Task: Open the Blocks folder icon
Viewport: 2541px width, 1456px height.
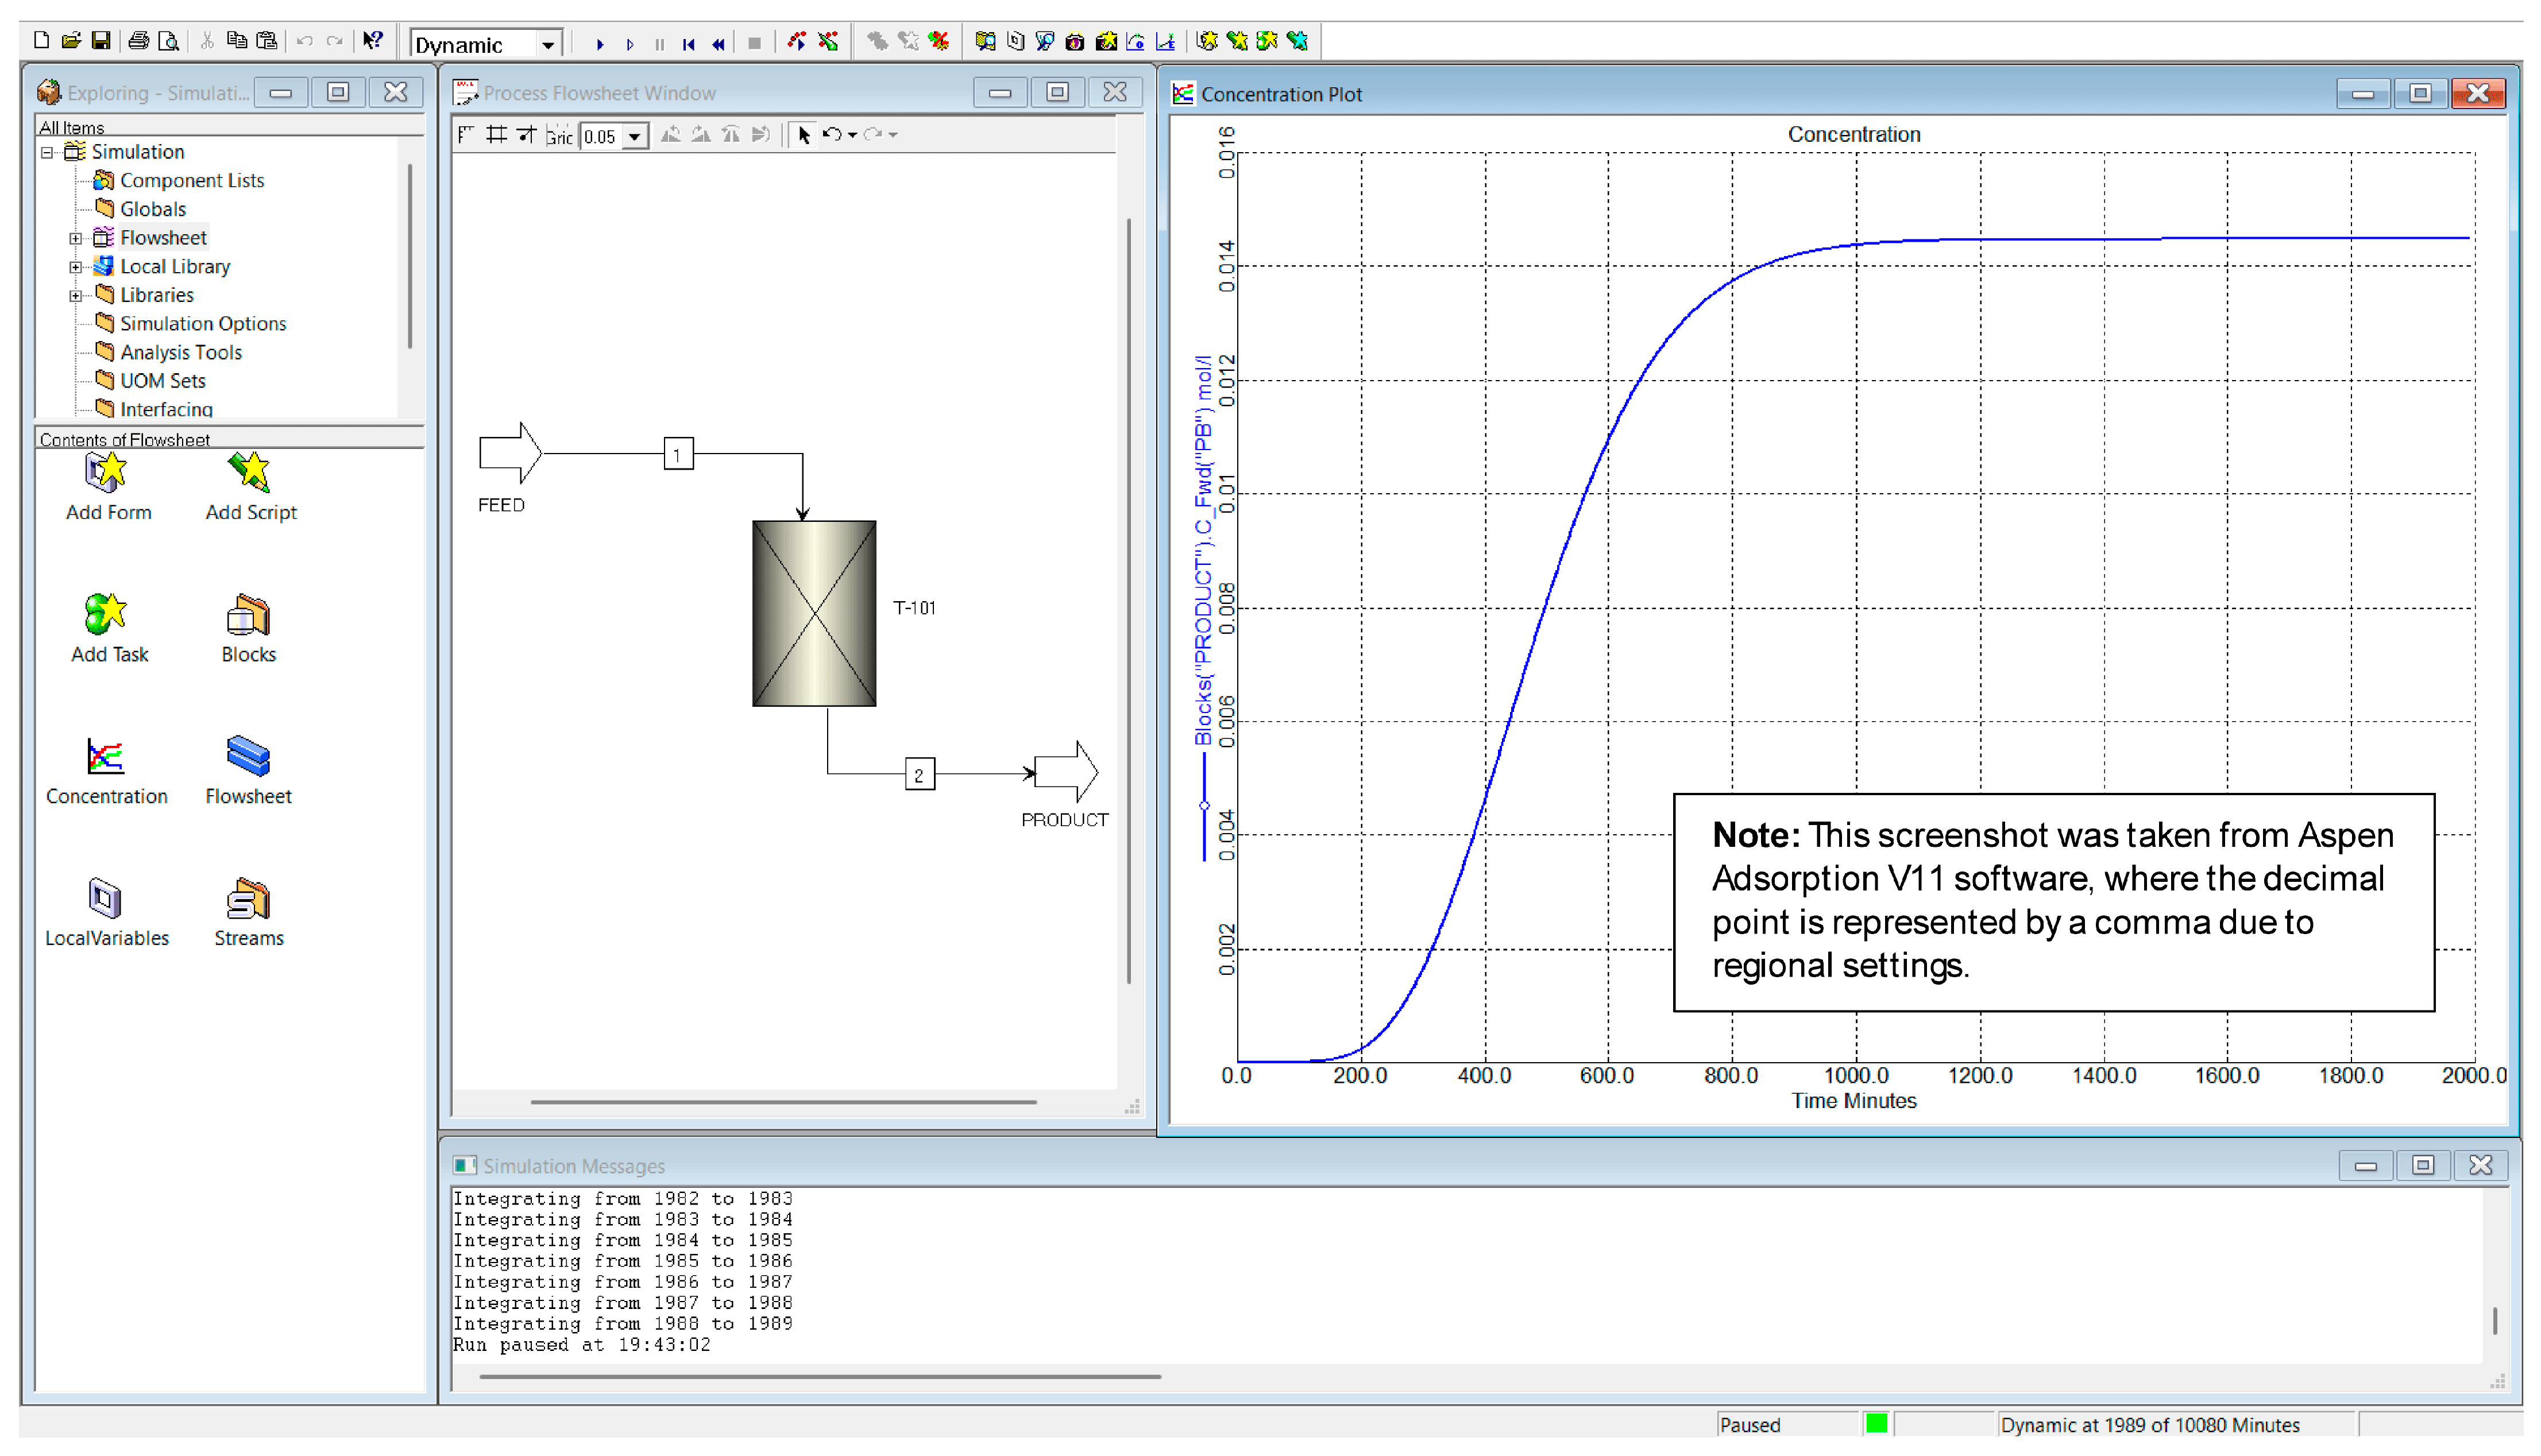Action: coord(248,615)
